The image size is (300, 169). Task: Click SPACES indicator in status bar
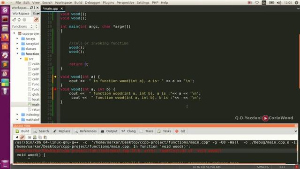click(262, 167)
